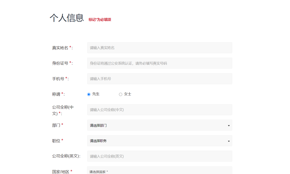This screenshot has width=290, height=174.
Task: Click the 公司全称(英文) input box
Action: click(x=160, y=156)
